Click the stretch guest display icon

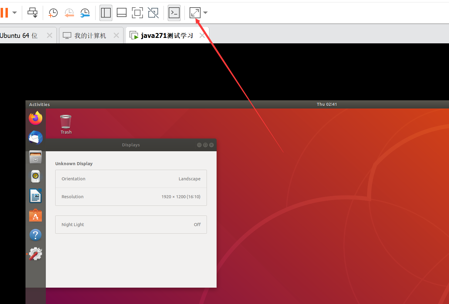point(195,13)
